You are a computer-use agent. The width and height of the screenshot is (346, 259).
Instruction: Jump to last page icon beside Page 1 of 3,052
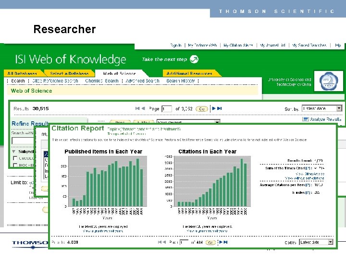tap(219, 108)
